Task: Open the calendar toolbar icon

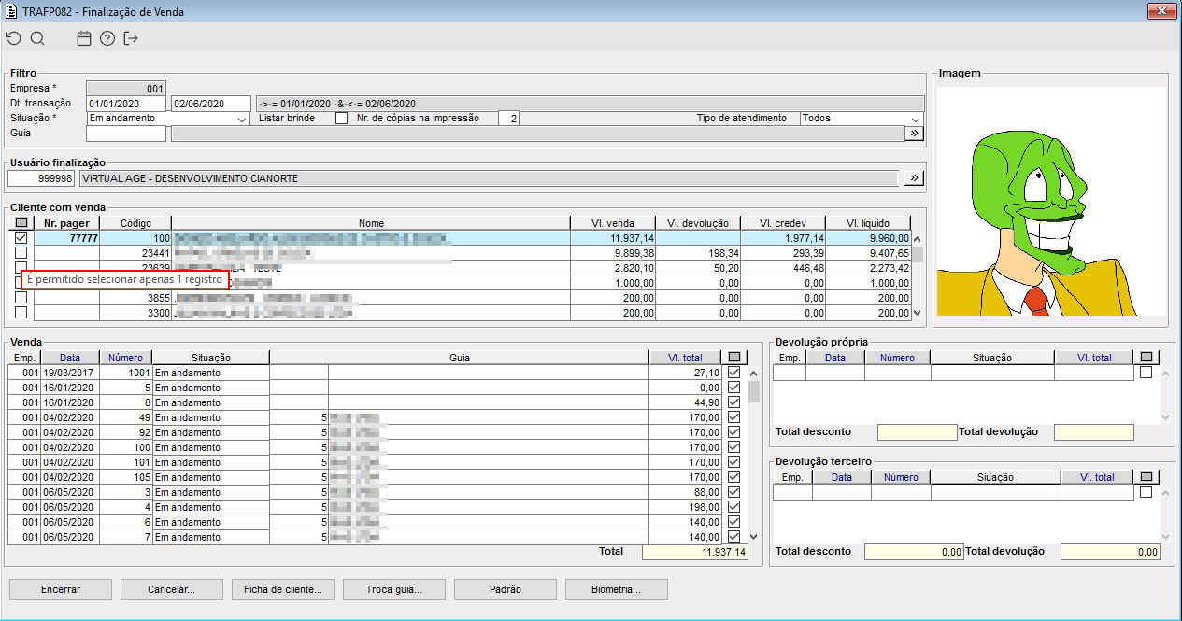Action: pos(84,38)
